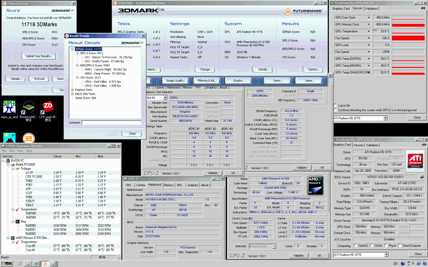This screenshot has height=267, width=428.
Task: Expand the Batch Size Tests node
Action: (72, 94)
